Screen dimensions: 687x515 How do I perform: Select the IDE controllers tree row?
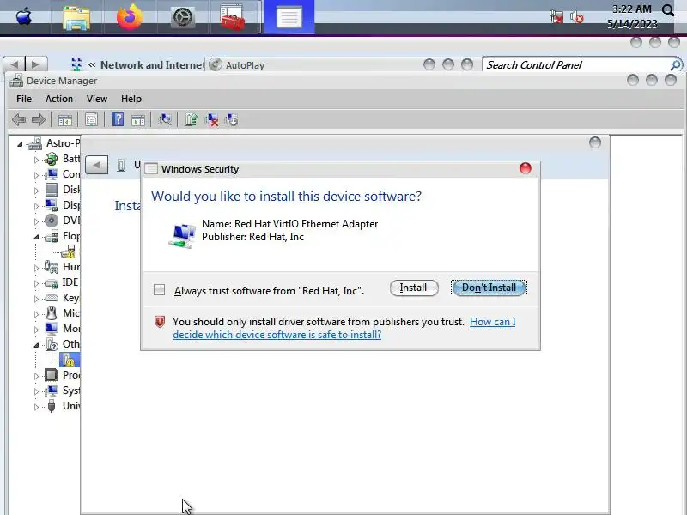pyautogui.click(x=61, y=282)
